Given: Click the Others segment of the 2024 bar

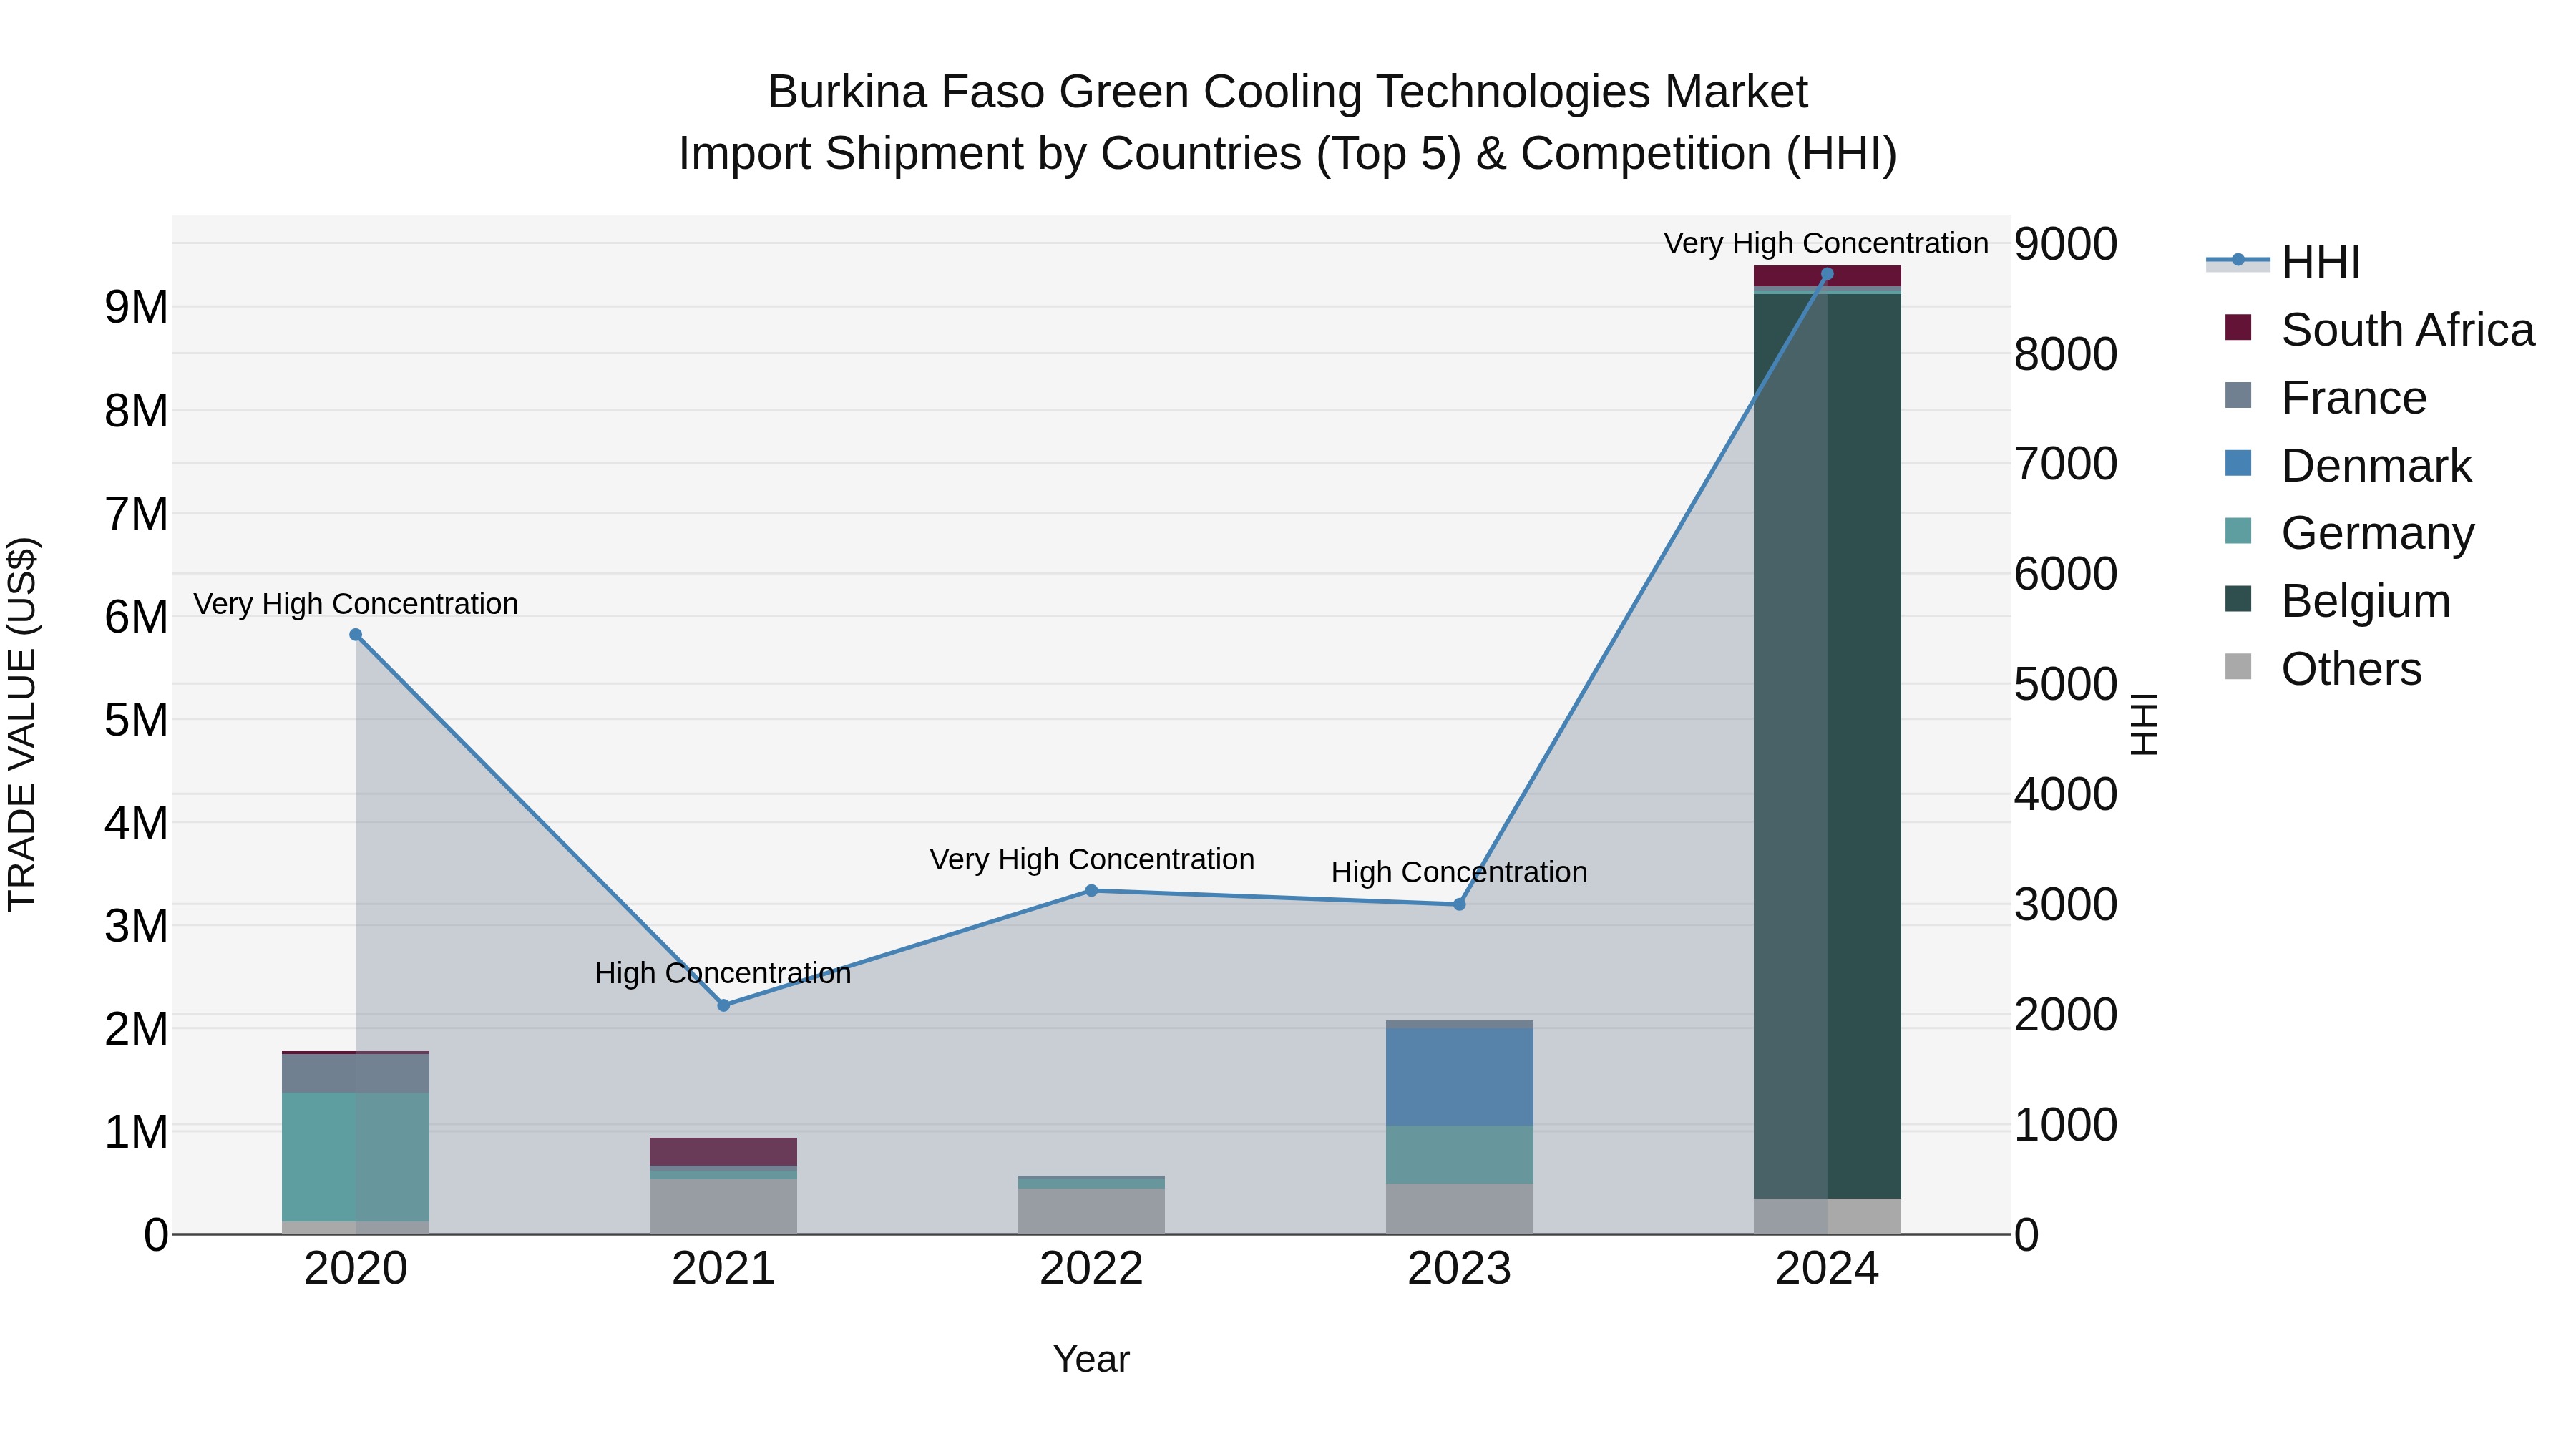Looking at the screenshot, I should coord(1827,1216).
